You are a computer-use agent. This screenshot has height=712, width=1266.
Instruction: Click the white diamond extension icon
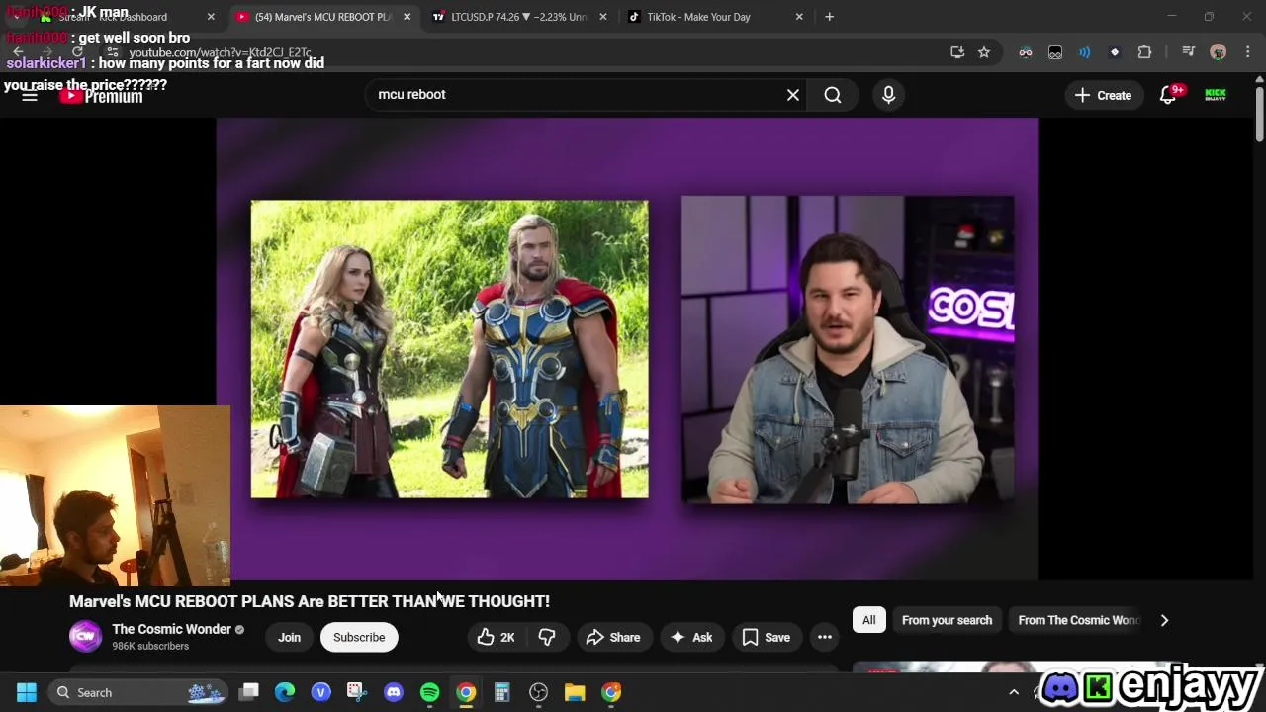(1115, 52)
